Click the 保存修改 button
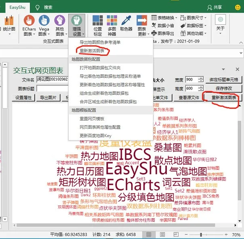The image size is (244, 239). point(224,88)
